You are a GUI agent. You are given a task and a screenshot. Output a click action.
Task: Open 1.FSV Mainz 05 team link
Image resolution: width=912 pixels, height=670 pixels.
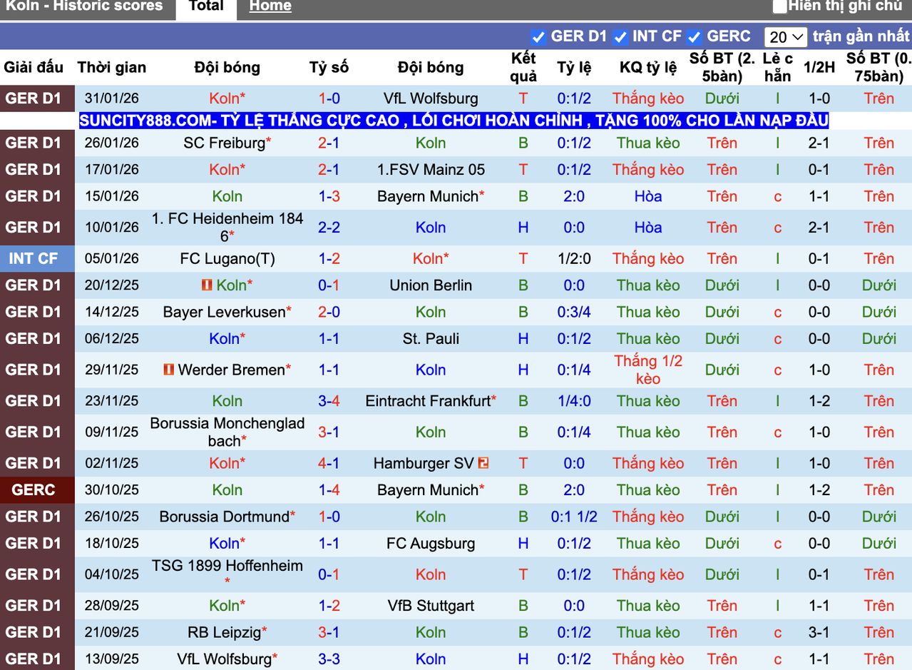click(431, 170)
